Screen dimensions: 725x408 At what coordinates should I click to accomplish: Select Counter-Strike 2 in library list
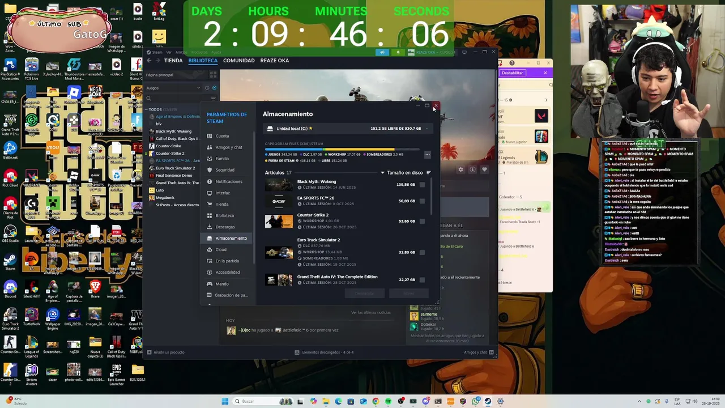pos(170,154)
